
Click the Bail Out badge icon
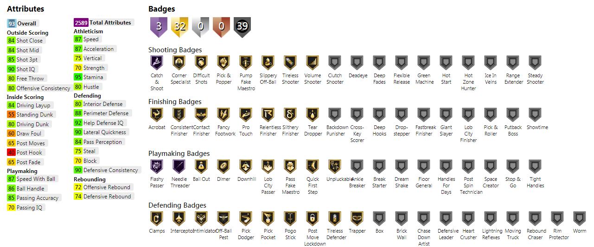click(201, 166)
